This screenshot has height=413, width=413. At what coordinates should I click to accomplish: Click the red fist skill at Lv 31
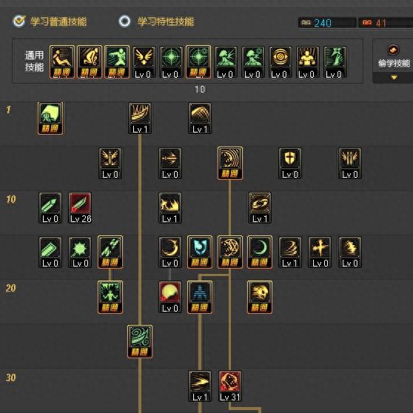[x=230, y=386]
